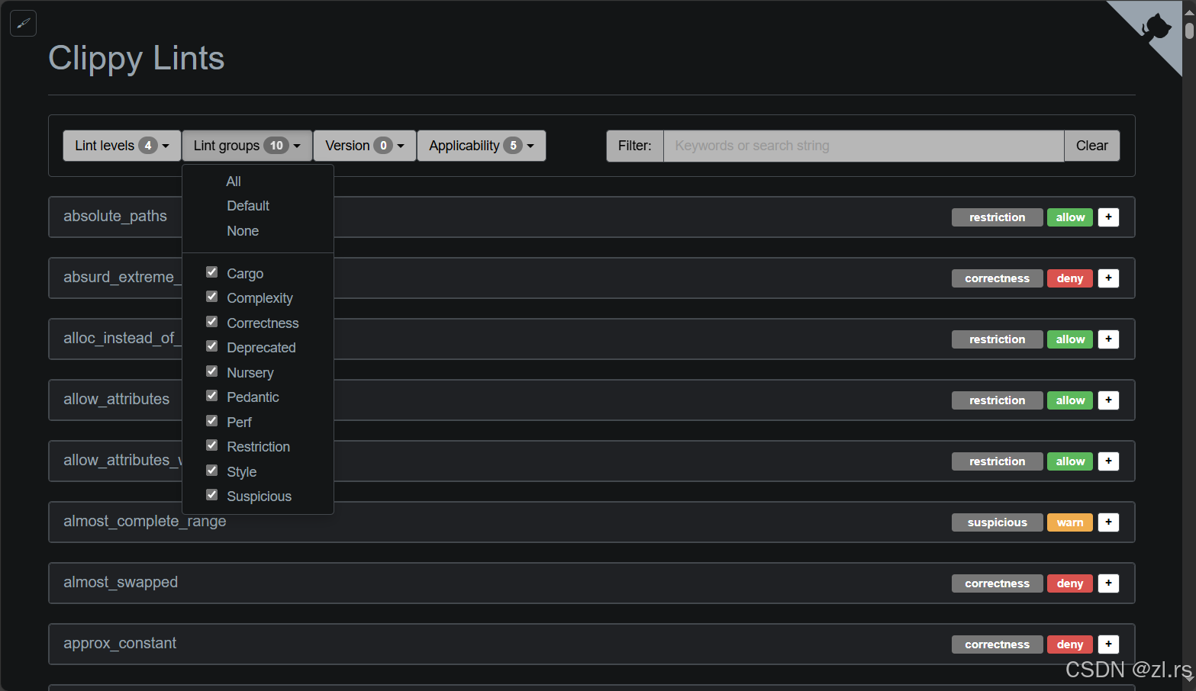Click the Filter: label

click(x=635, y=146)
